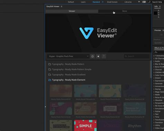
Task: Select the Learn workspace
Action: [x=83, y=2]
